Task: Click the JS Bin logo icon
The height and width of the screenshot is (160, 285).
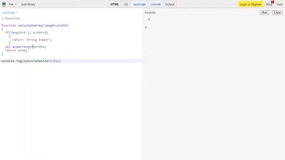Action: [x=4, y=4]
